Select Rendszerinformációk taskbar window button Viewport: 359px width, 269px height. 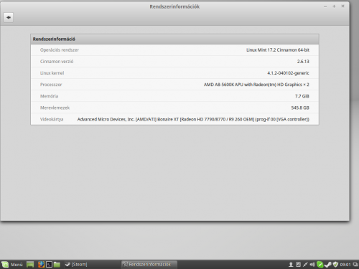[x=149, y=265]
